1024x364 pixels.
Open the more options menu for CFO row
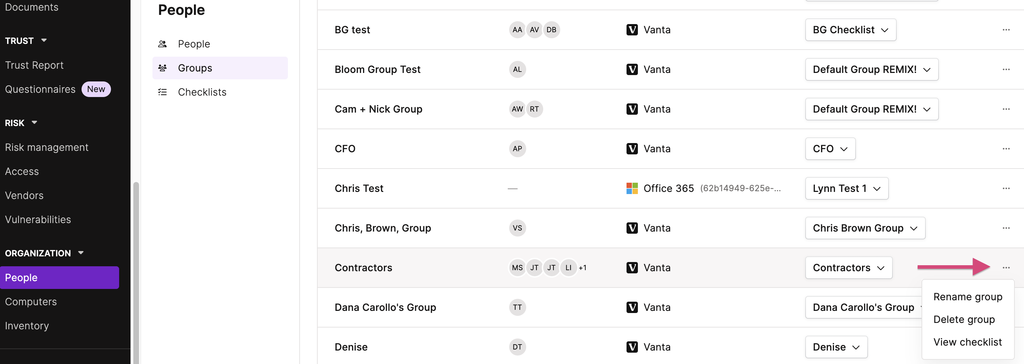[x=1006, y=149]
